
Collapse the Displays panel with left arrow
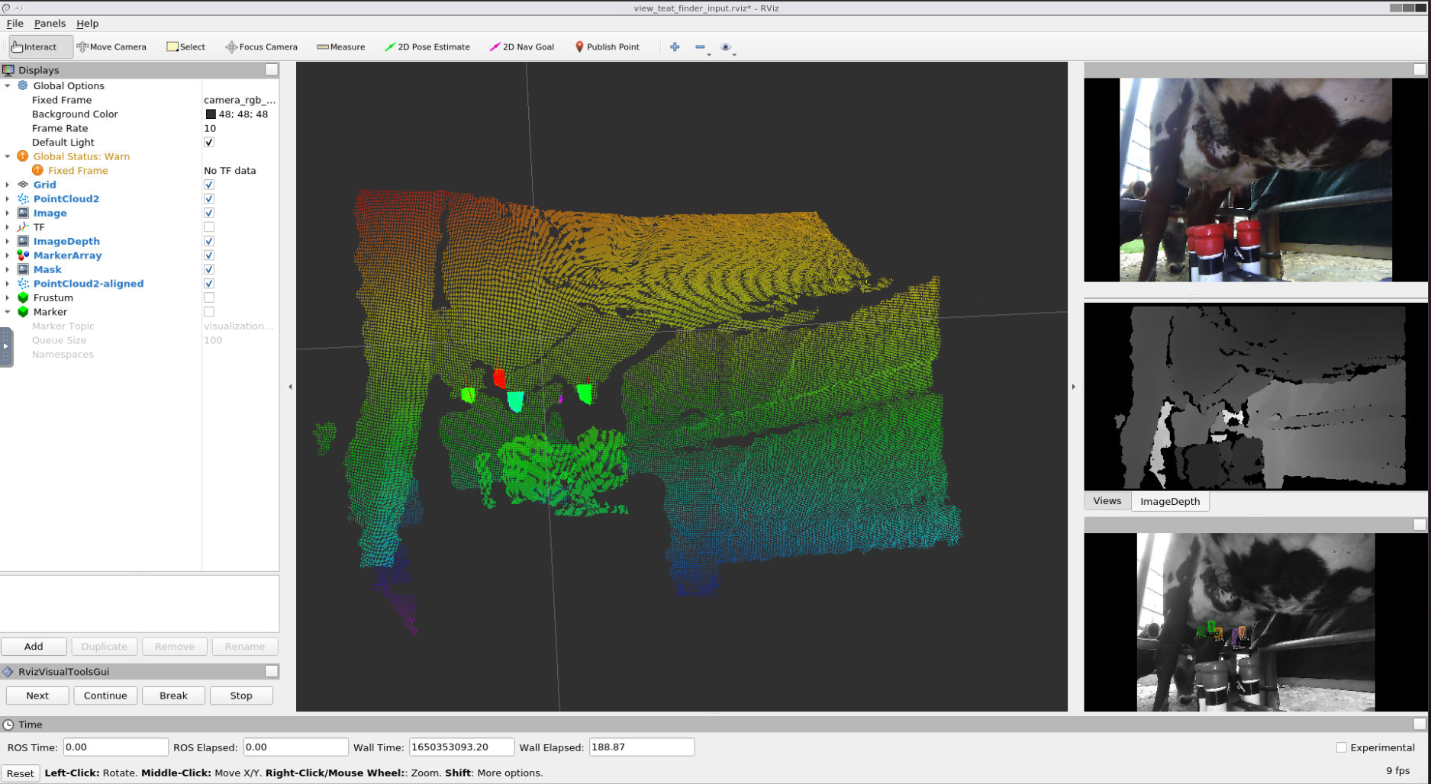[x=290, y=387]
